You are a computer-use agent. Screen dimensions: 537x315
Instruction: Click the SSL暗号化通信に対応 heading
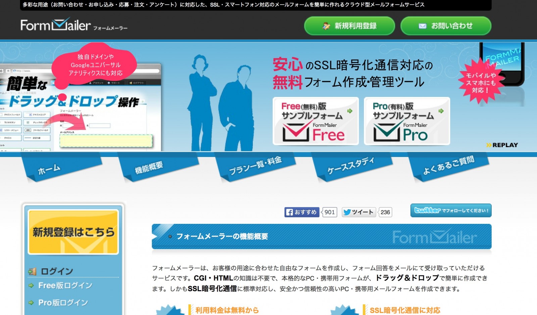pyautogui.click(x=405, y=310)
